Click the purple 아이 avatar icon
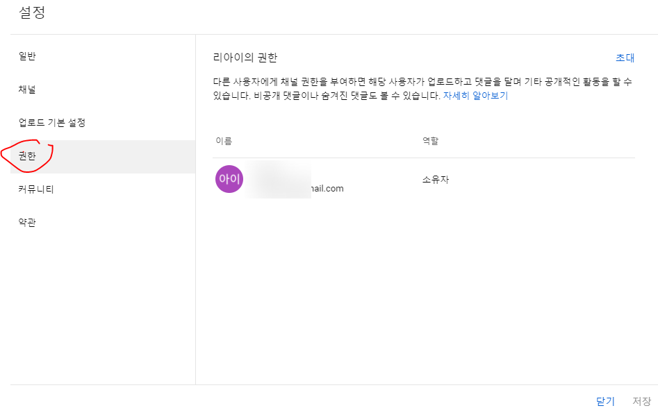Screen dimensions: 658x415 pos(229,179)
